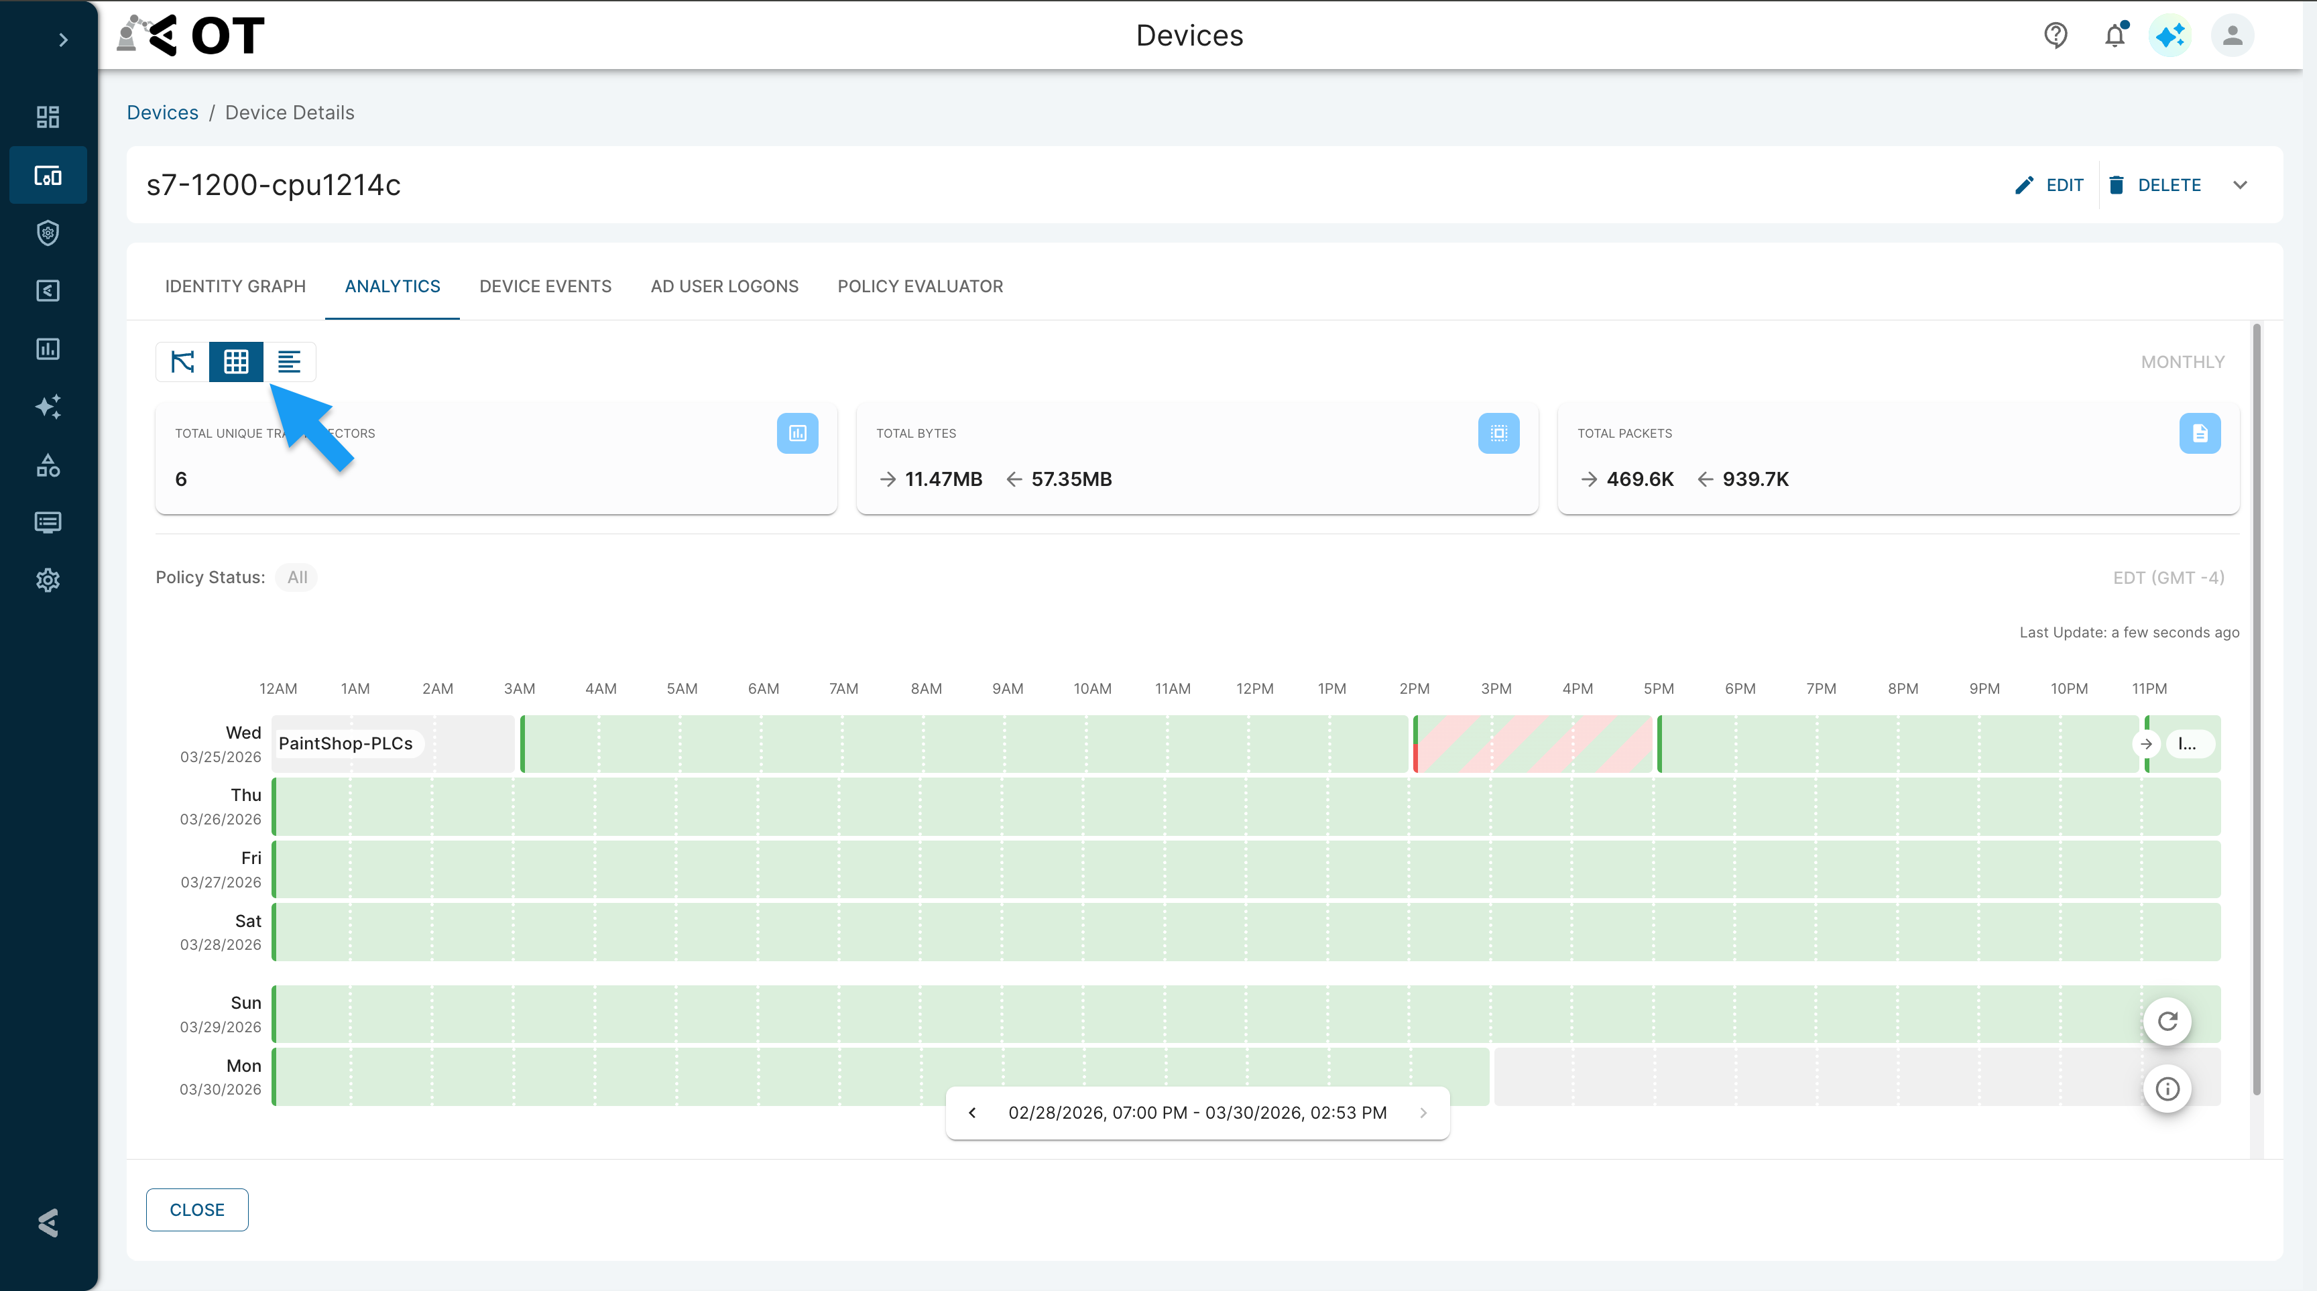Open the dashboard icon in sidebar
This screenshot has width=2317, height=1291.
(48, 117)
